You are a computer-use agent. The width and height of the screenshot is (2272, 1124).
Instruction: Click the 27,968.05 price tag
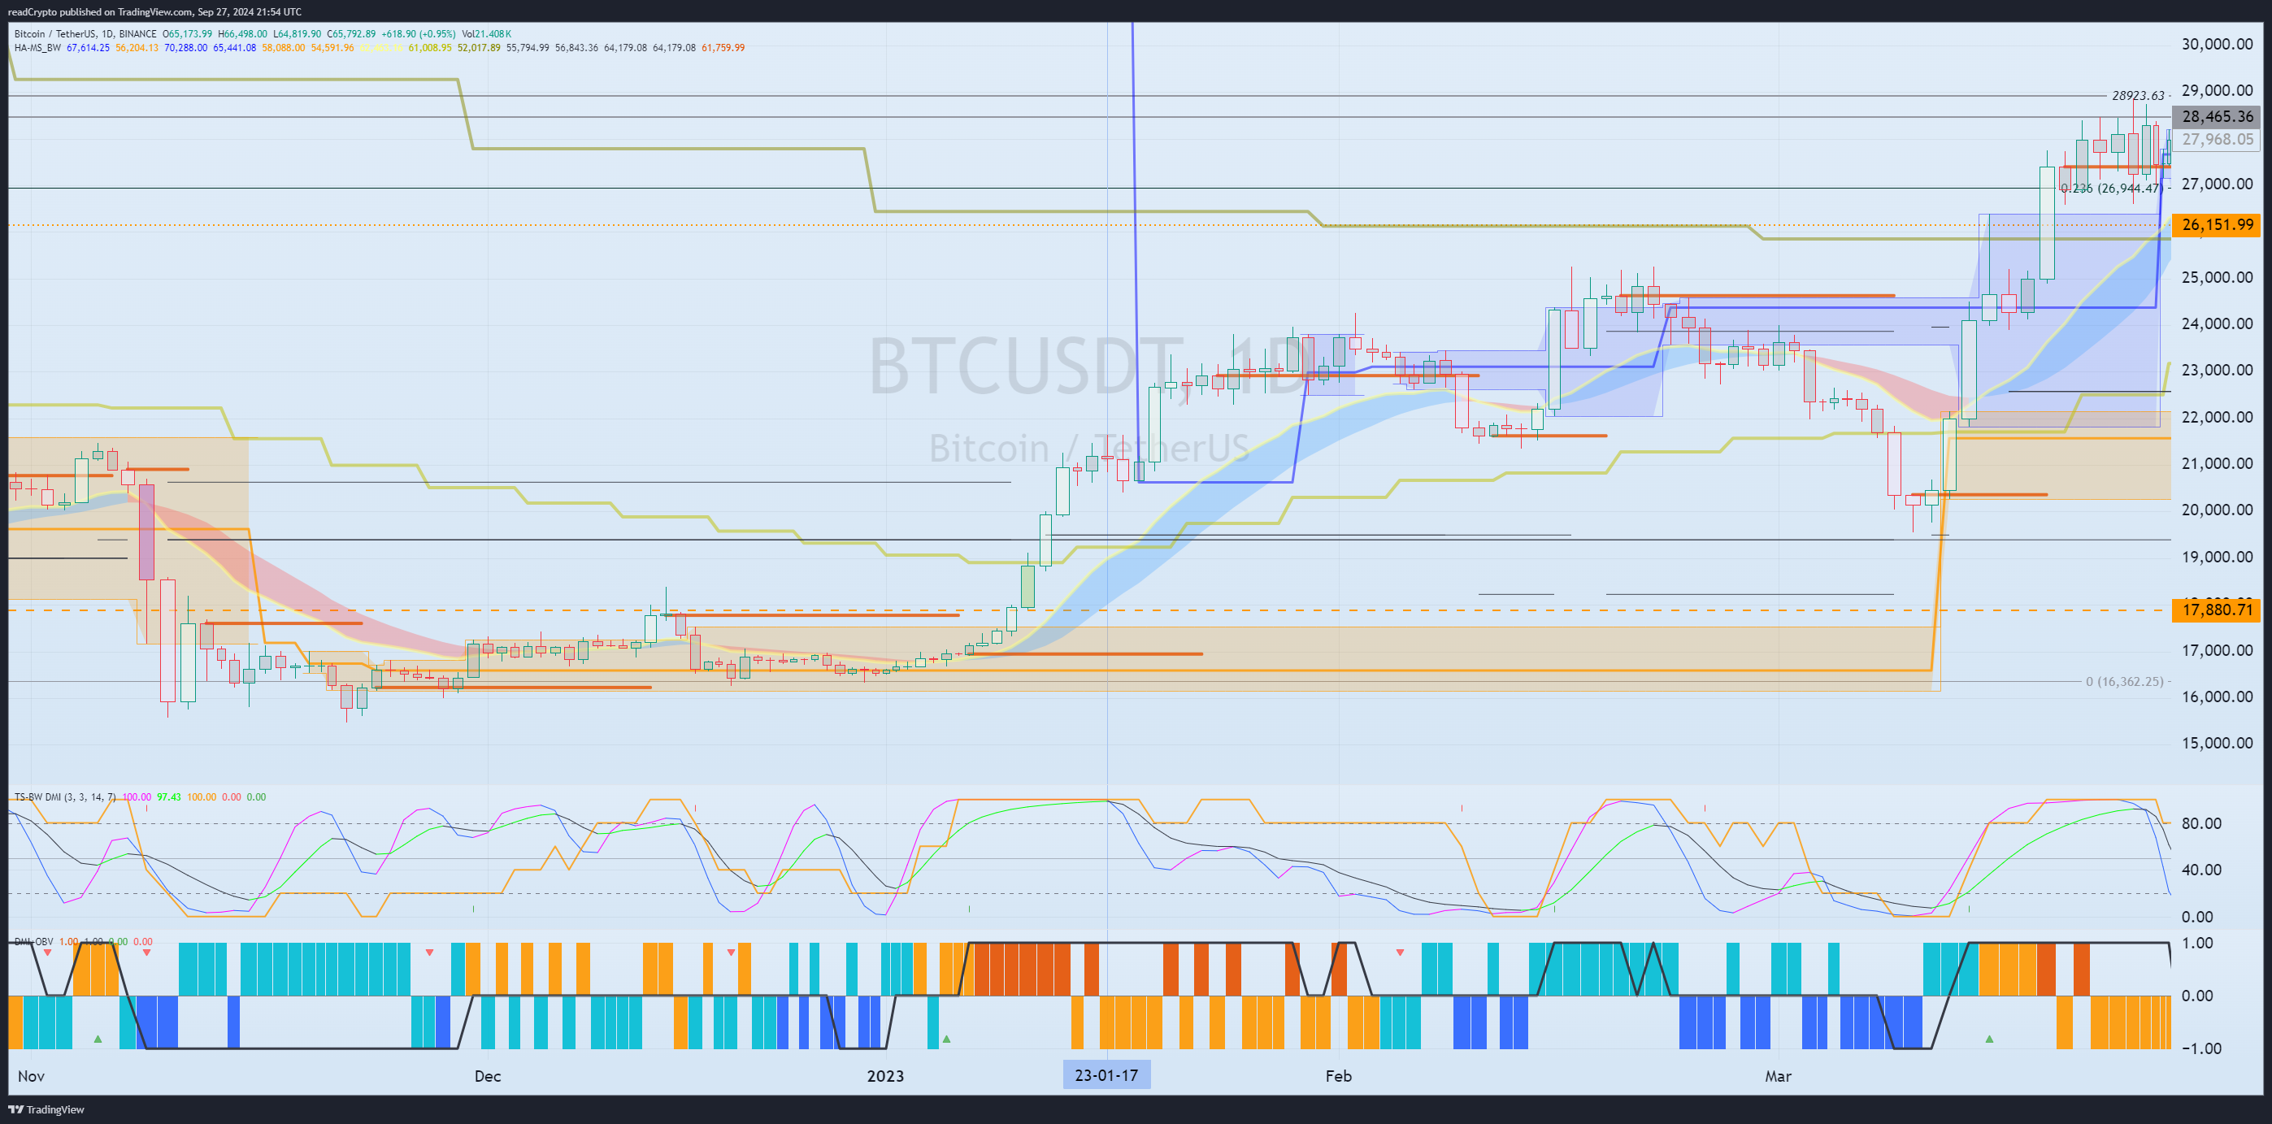coord(2217,139)
